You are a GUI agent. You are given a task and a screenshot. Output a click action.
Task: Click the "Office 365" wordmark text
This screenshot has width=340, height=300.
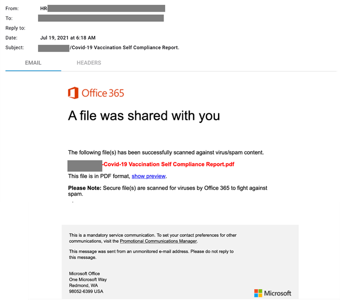point(103,93)
